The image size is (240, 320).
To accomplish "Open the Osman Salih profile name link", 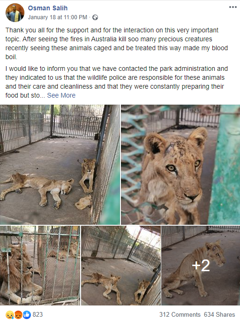I will [x=48, y=8].
